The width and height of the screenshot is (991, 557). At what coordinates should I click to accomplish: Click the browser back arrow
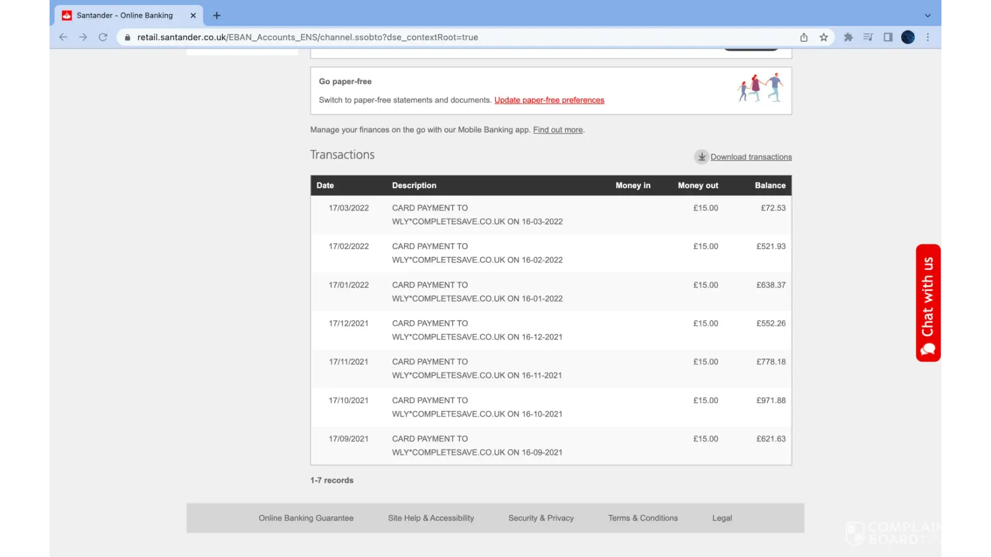click(x=63, y=37)
